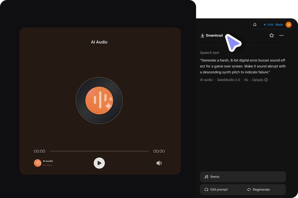
Task: Star this audio as favorite
Action: tap(271, 35)
